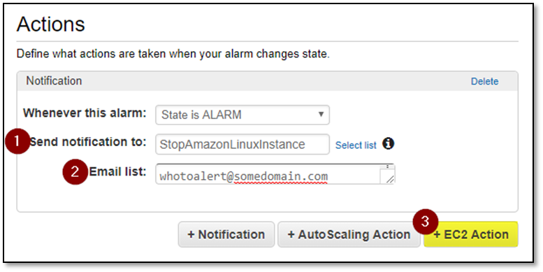The image size is (543, 272).
Task: Click the red step 3 marker
Action: (x=426, y=222)
